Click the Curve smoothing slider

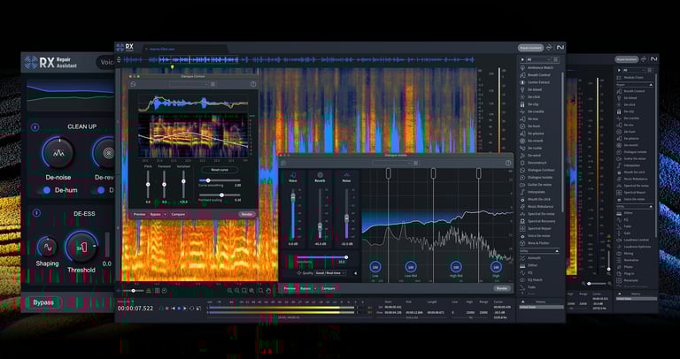220,180
